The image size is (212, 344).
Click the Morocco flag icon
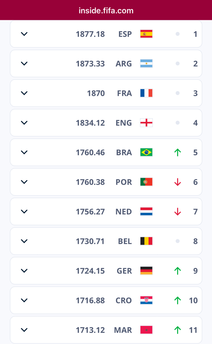146,330
